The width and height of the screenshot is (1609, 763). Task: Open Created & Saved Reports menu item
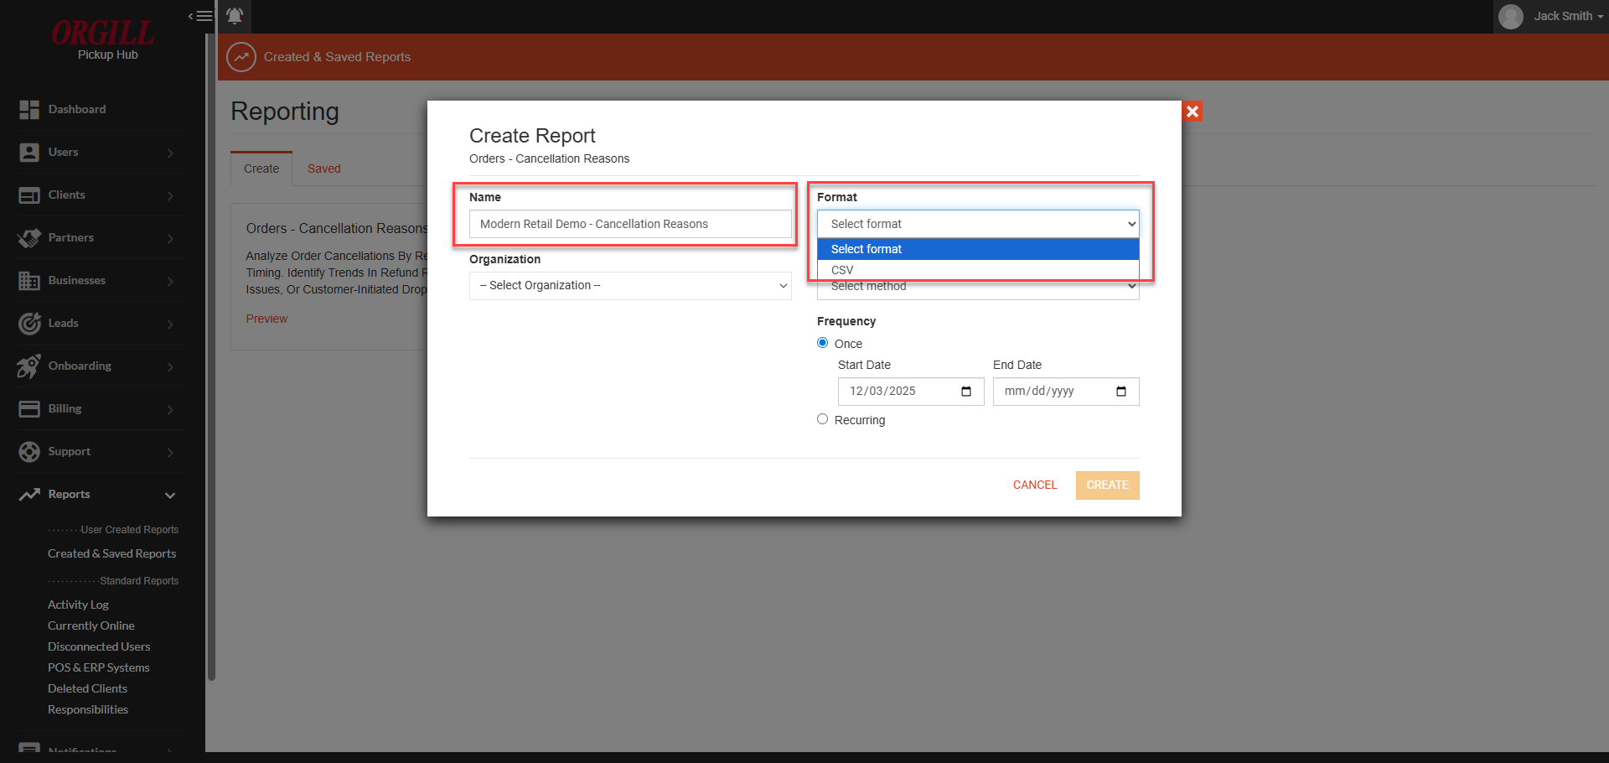click(112, 553)
